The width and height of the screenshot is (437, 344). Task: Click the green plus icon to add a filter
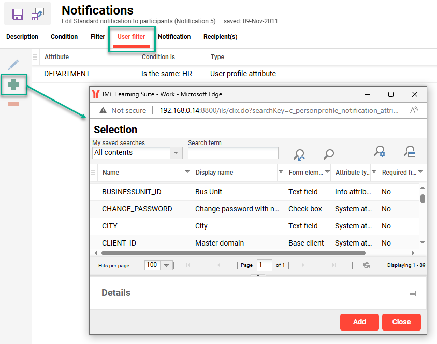tap(13, 84)
